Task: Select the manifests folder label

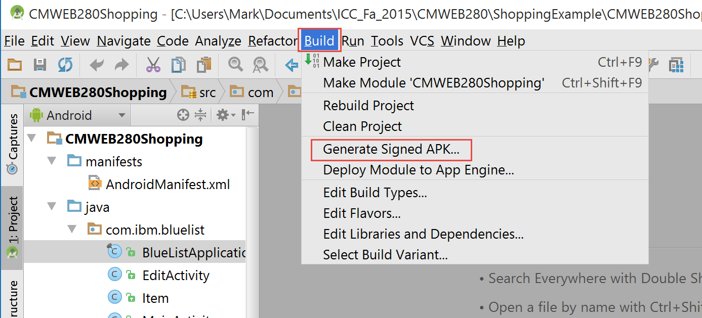Action: point(114,161)
